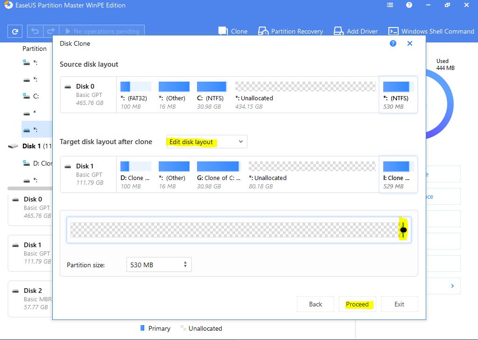Open the hamburger menu in the title bar
Viewport: 478px width, 340px height.
tap(390, 6)
